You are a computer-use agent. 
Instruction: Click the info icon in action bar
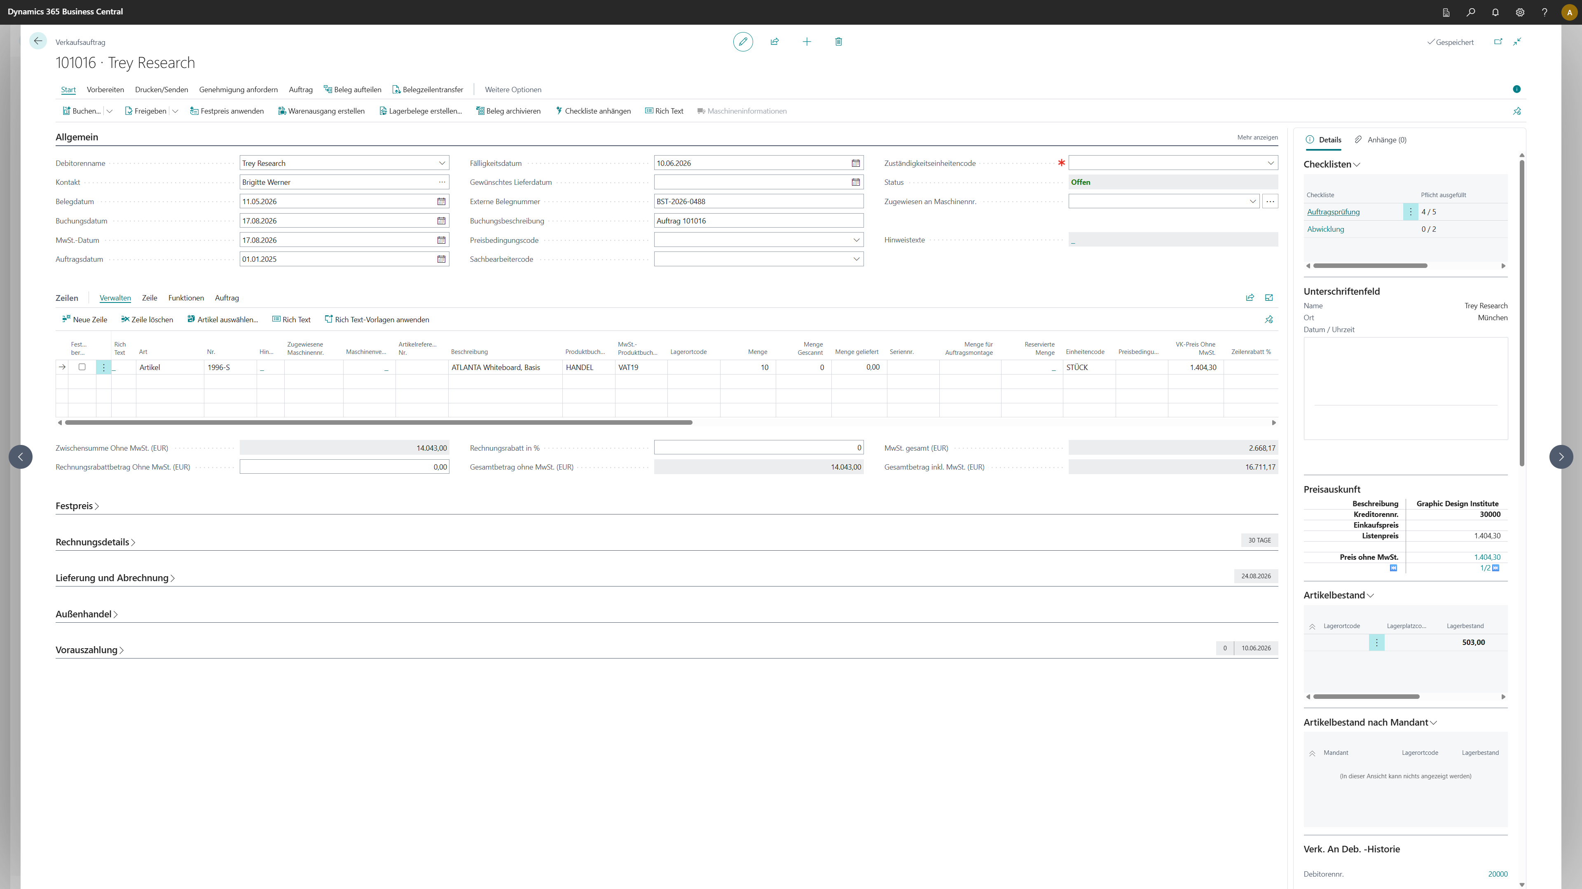[x=1516, y=90]
